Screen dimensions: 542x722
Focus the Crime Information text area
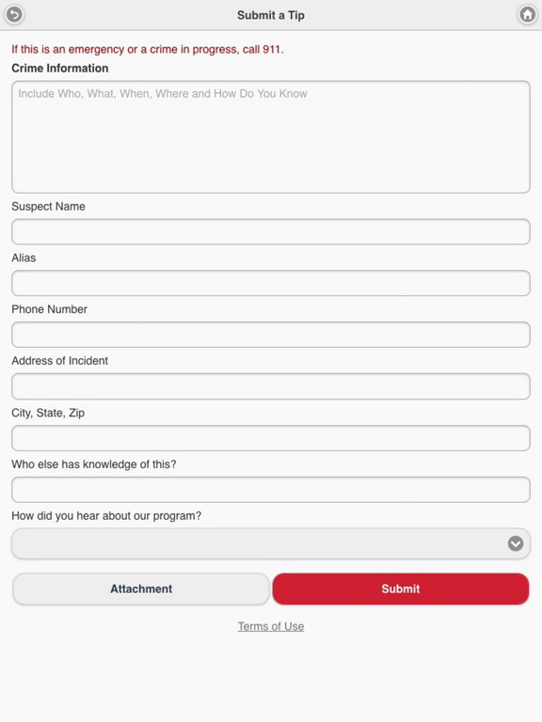(x=271, y=136)
